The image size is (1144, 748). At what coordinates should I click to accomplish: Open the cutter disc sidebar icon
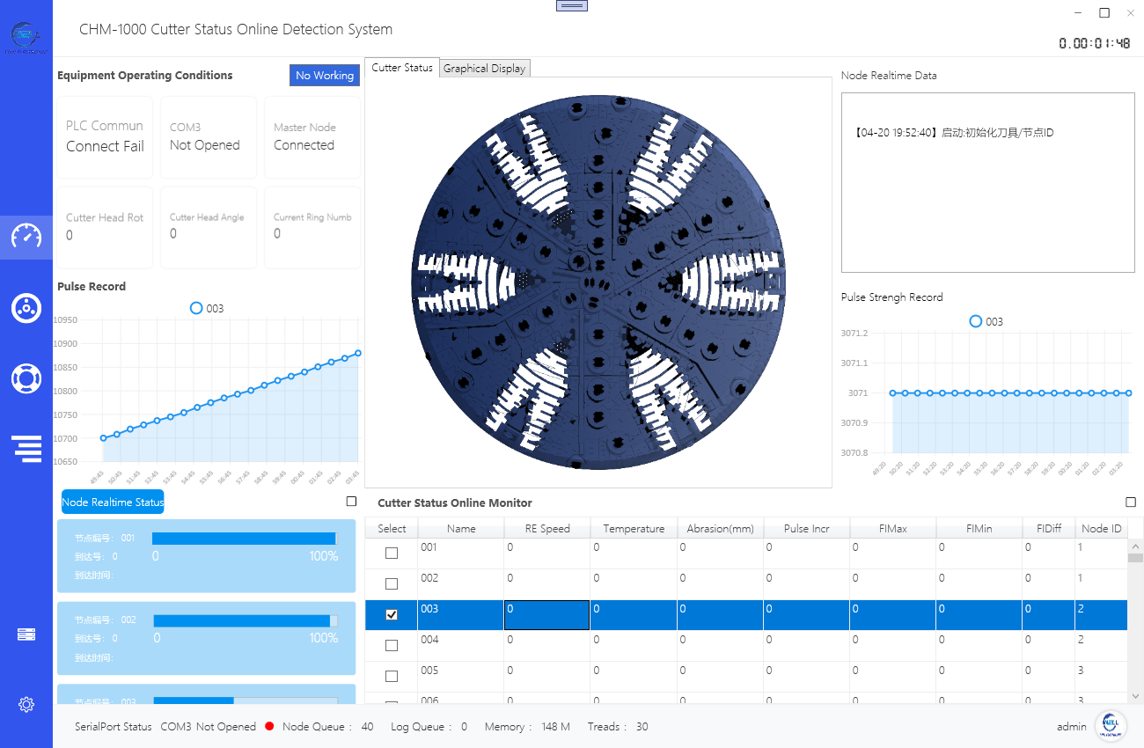26,308
